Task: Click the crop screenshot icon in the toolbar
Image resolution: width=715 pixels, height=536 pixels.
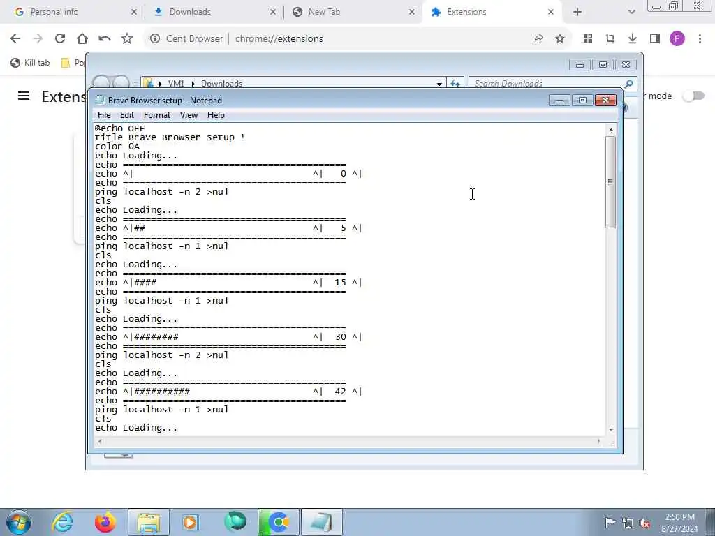Action: pyautogui.click(x=610, y=39)
